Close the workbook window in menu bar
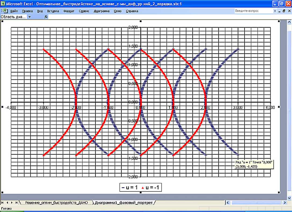This screenshot has width=292, height=212. pos(289,11)
